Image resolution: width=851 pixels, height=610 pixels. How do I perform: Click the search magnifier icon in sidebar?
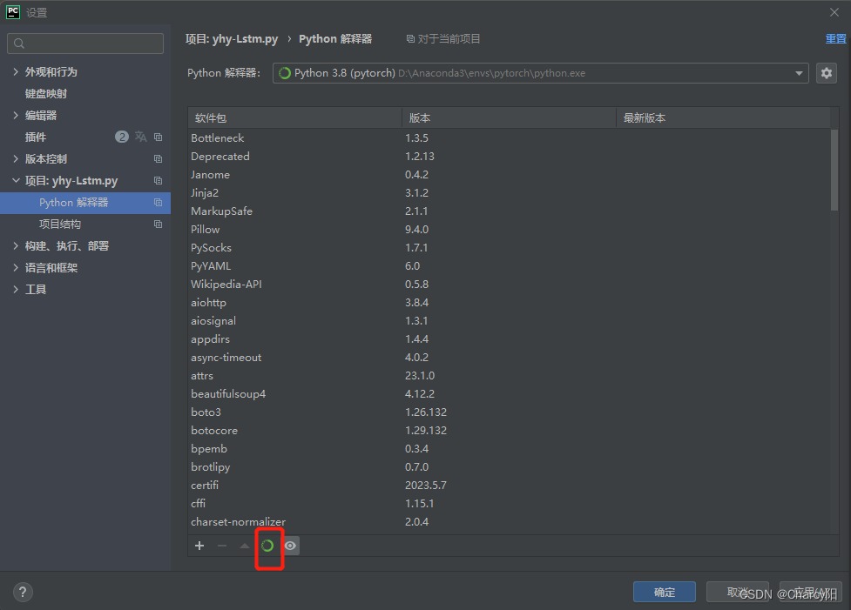coord(19,44)
